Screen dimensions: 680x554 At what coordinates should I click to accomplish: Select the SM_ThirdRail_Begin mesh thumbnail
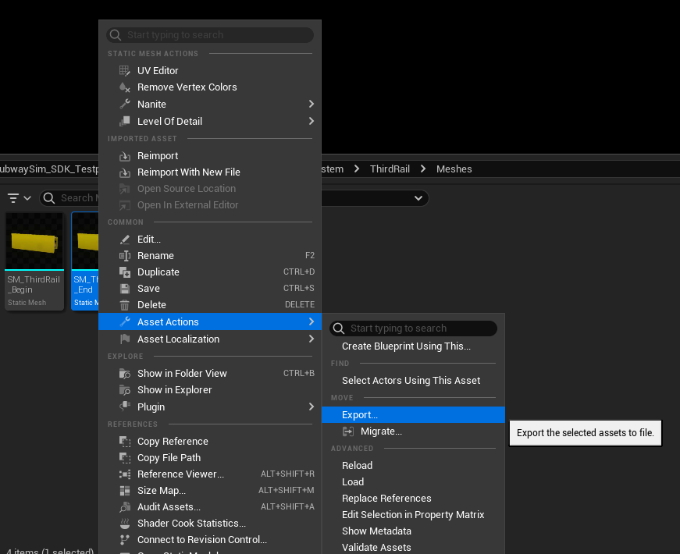tap(34, 242)
